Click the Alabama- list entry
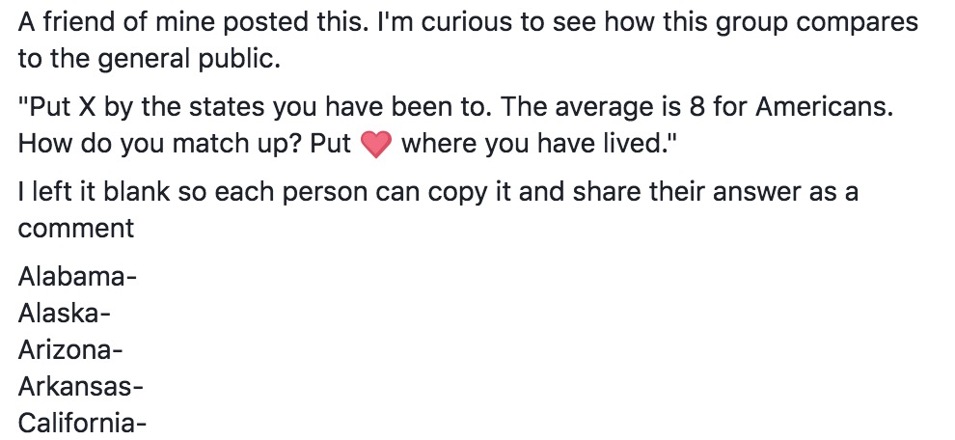 pyautogui.click(x=77, y=279)
